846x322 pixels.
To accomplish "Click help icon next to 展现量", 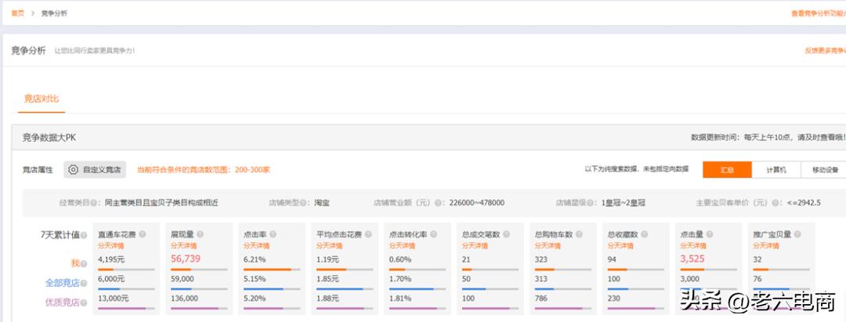I will [201, 234].
